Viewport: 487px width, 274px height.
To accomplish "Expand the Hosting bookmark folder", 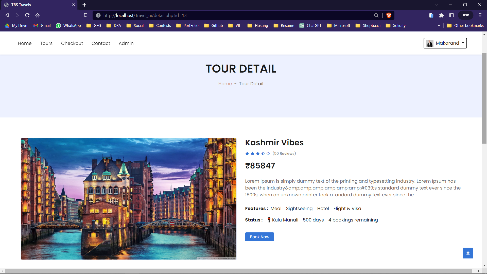I will (x=258, y=26).
